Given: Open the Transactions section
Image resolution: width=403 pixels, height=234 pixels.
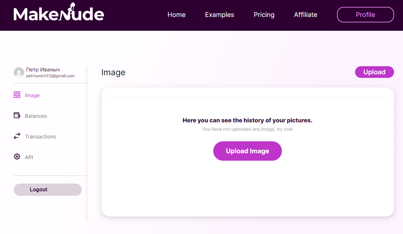Looking at the screenshot, I should point(40,137).
